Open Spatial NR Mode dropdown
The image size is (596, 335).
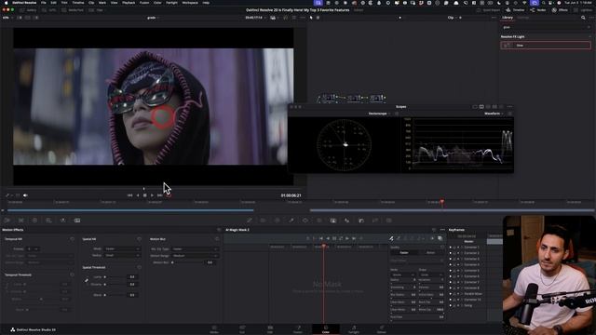122,248
